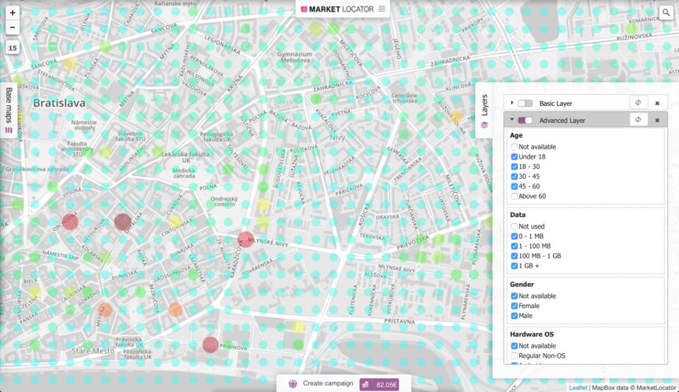Viewport: 679px width, 392px height.
Task: Remove the Basic Layer with X
Action: 656,103
